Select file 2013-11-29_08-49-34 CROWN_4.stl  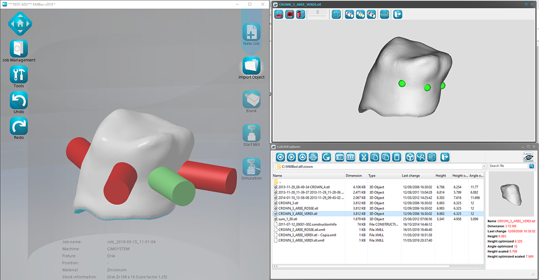click(378, 187)
